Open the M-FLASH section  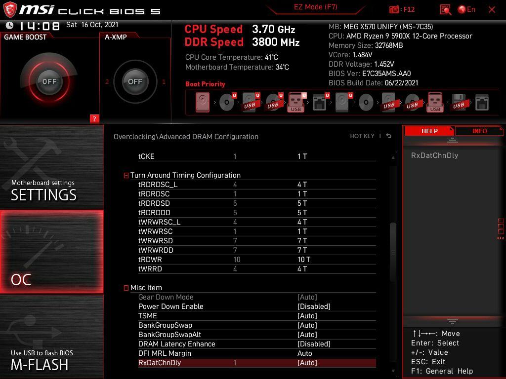tap(51, 337)
